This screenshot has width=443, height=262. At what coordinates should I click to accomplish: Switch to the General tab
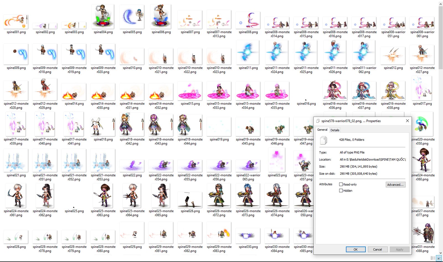click(x=322, y=130)
